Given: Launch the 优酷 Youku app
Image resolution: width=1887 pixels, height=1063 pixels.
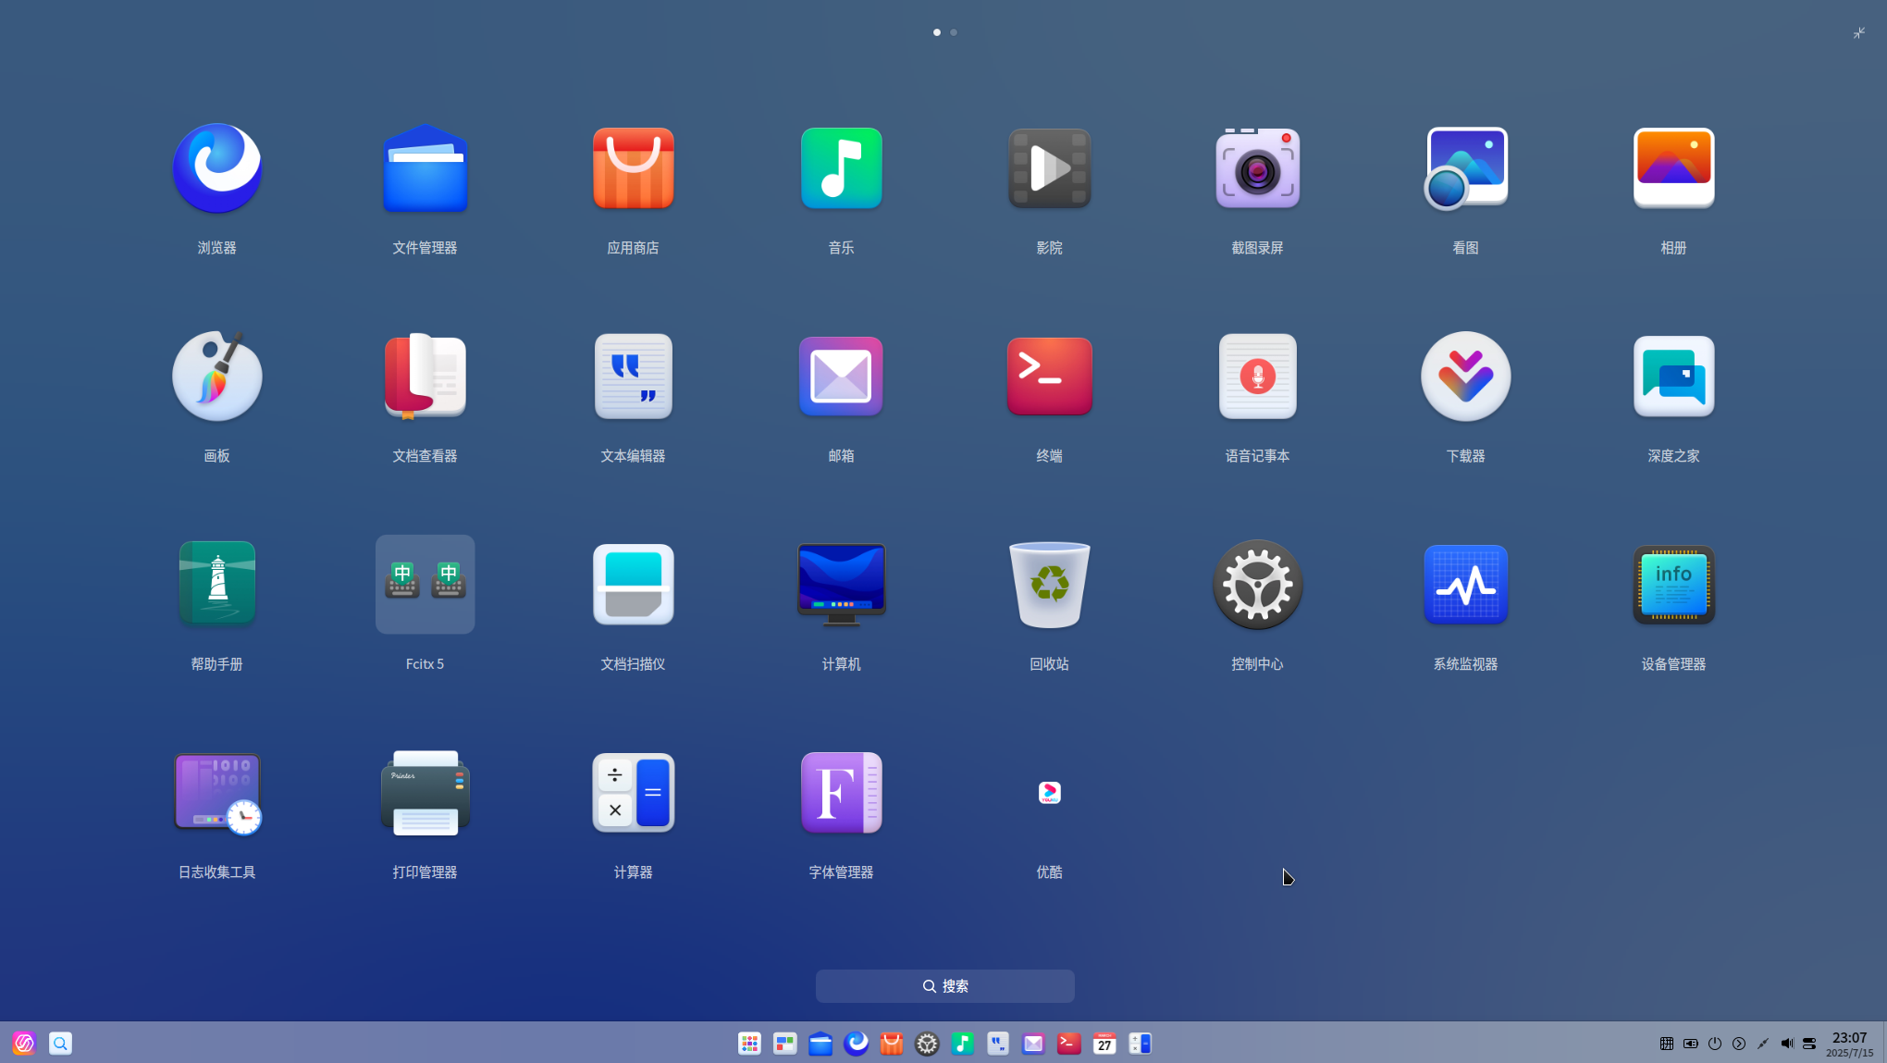Looking at the screenshot, I should point(1049,793).
